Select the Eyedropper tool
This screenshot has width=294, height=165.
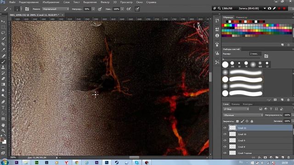point(3,50)
